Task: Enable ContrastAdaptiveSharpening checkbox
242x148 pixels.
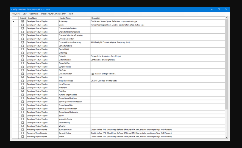Action: (x=23, y=42)
